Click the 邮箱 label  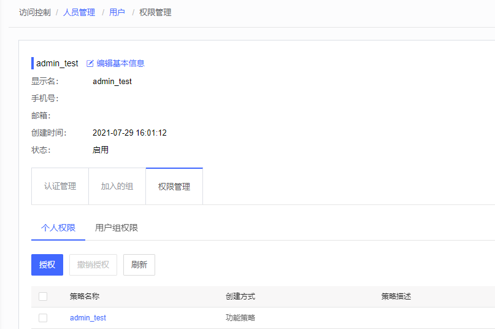40,115
